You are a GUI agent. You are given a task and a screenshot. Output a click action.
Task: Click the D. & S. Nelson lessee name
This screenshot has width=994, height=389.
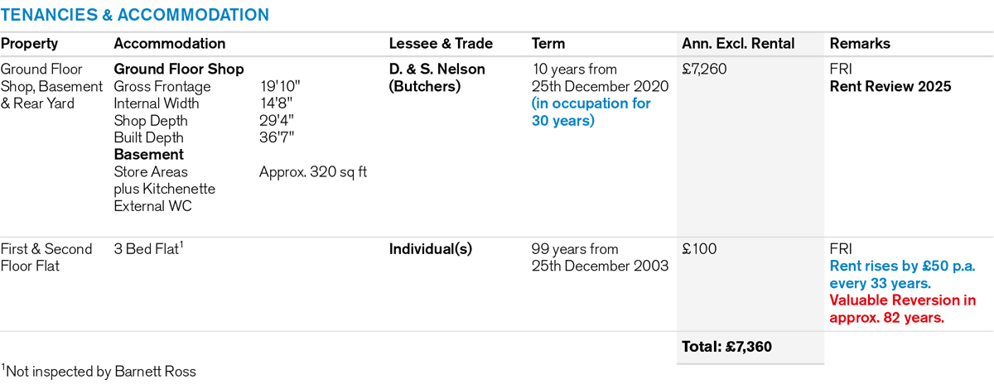(x=437, y=70)
